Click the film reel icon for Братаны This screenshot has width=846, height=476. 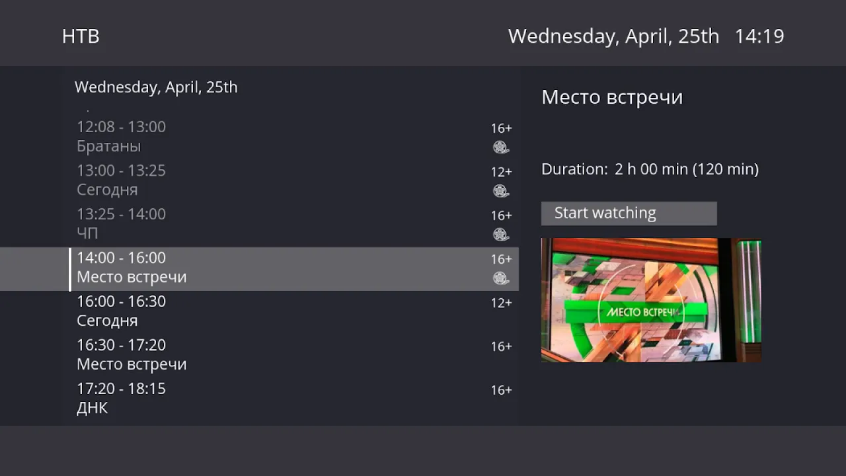click(x=501, y=147)
